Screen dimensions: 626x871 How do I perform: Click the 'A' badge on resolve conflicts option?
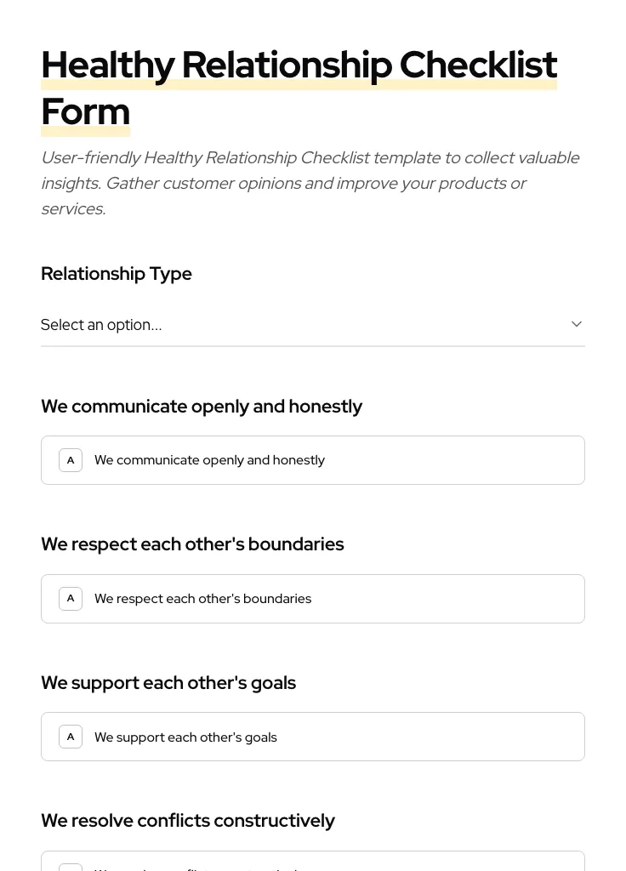71,868
